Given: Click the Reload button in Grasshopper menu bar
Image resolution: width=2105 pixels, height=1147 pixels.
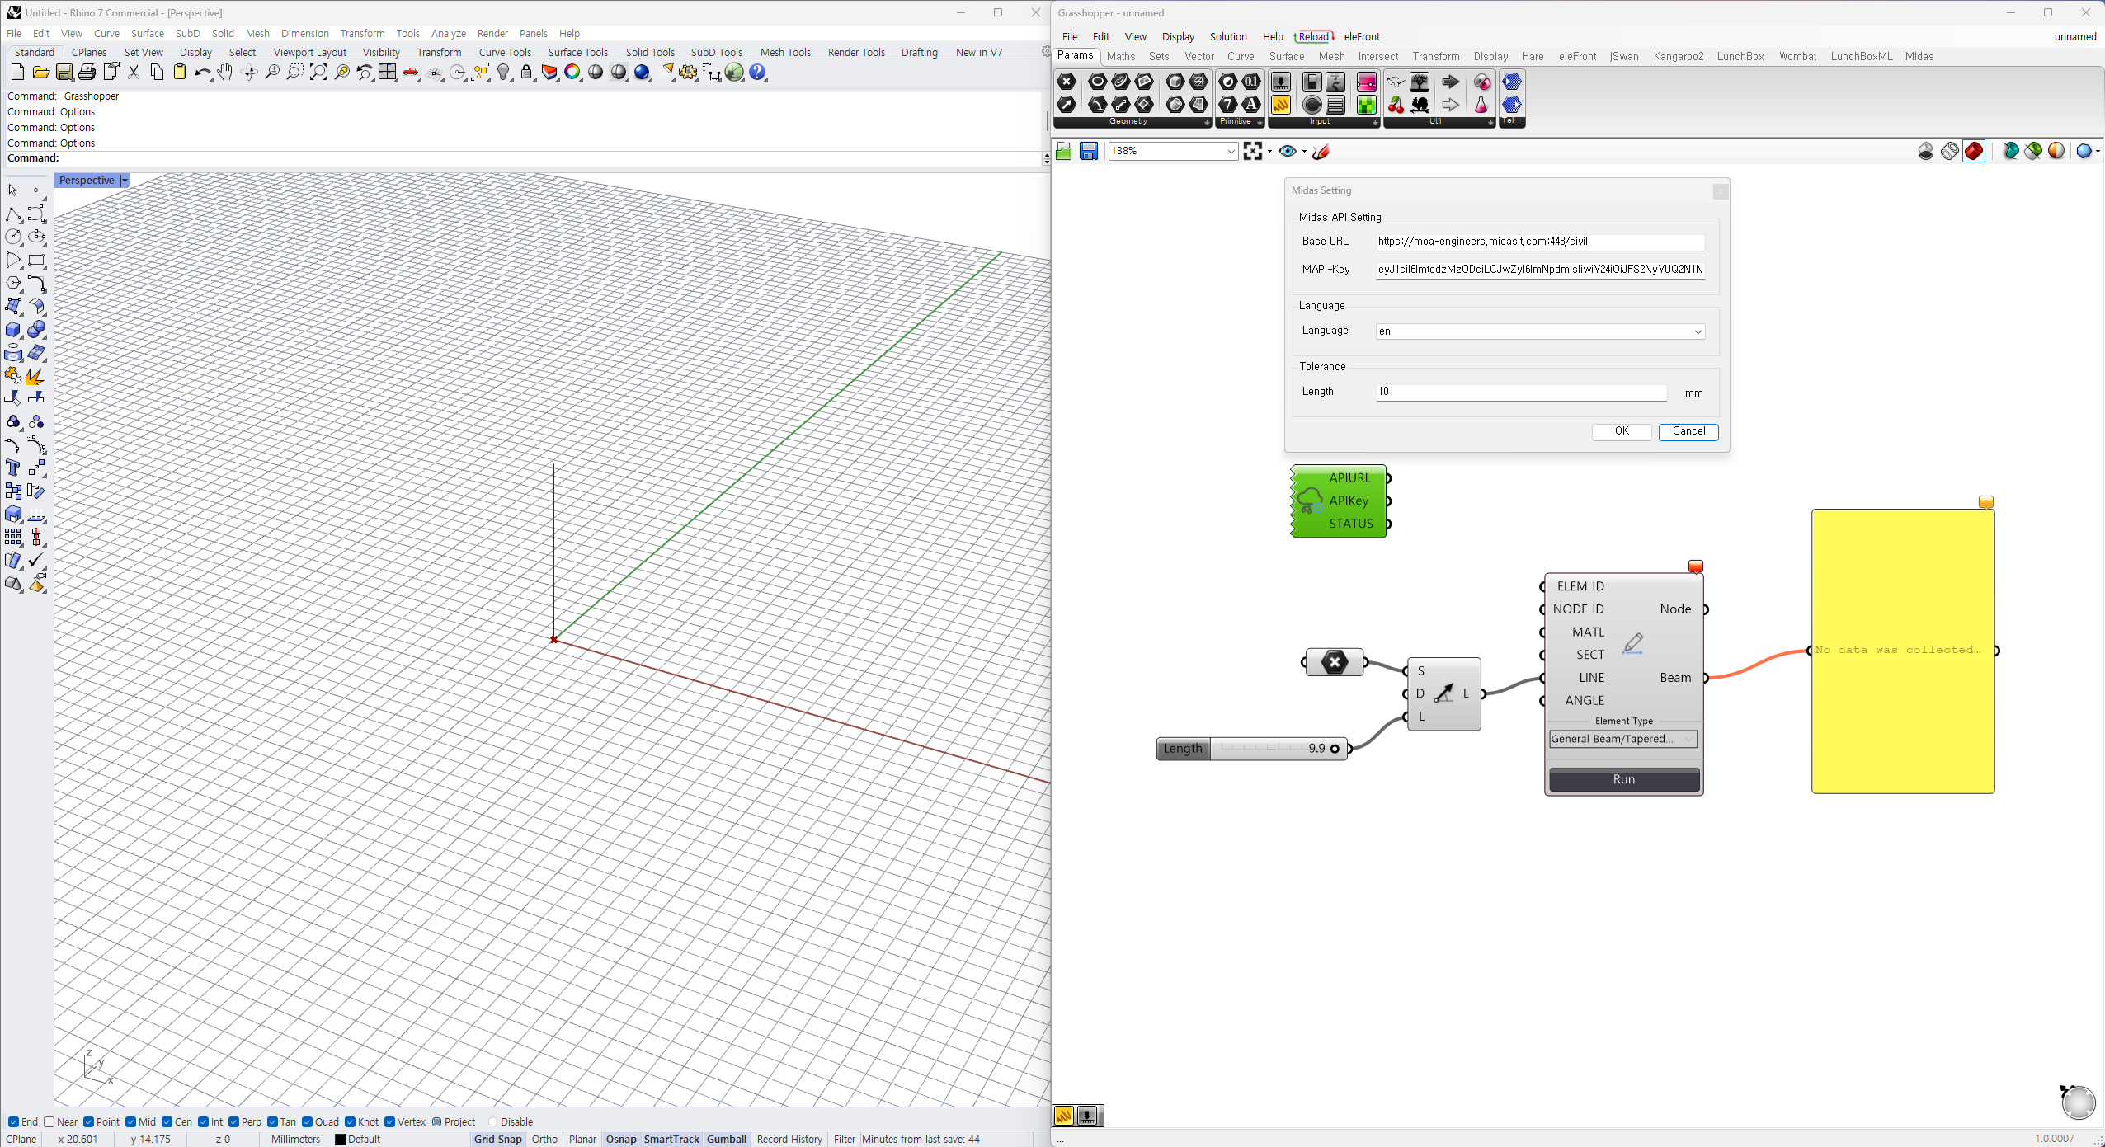Looking at the screenshot, I should pos(1314,36).
